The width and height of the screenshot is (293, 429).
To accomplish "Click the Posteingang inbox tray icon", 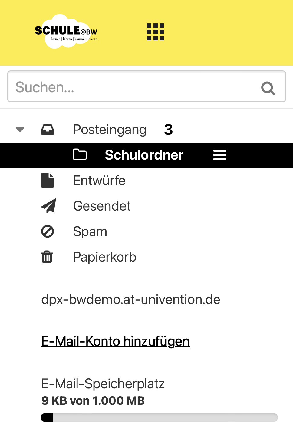I will 48,130.
